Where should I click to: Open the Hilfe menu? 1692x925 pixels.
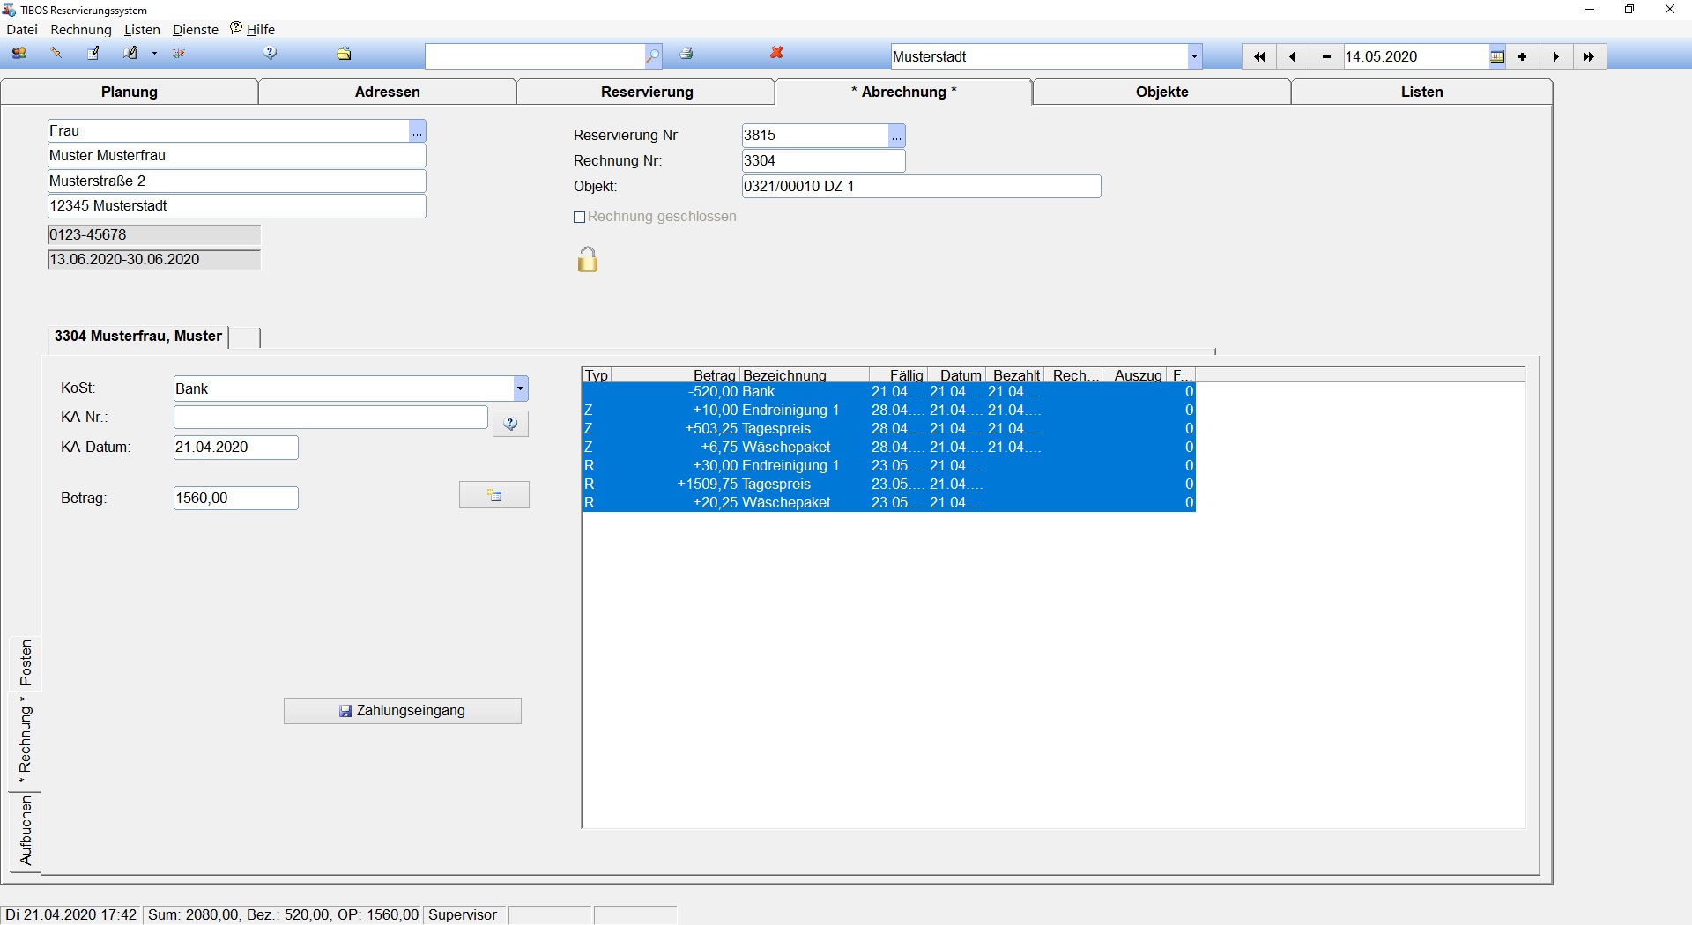click(x=253, y=29)
